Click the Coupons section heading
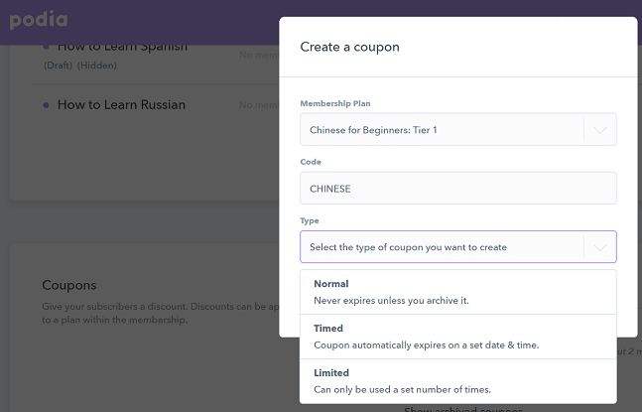 pyautogui.click(x=69, y=285)
